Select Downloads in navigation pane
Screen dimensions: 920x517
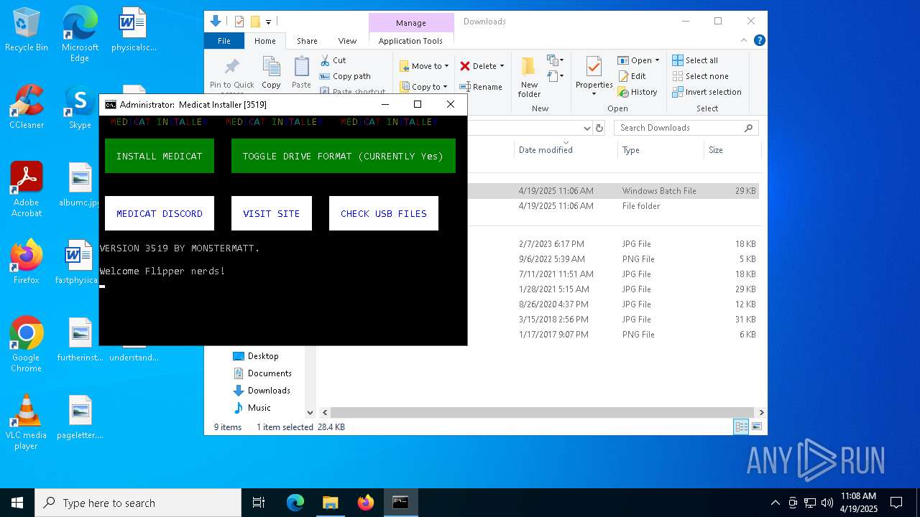[x=261, y=391]
